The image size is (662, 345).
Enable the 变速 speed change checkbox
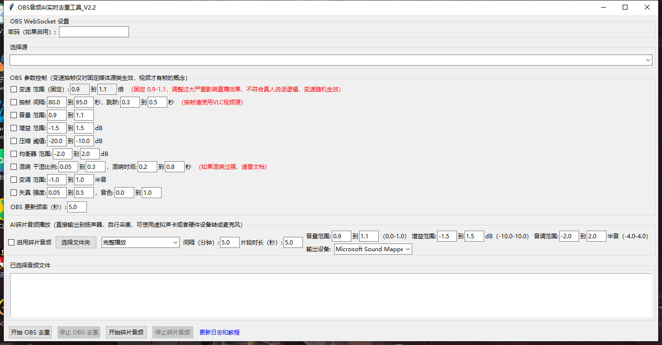(x=13, y=89)
